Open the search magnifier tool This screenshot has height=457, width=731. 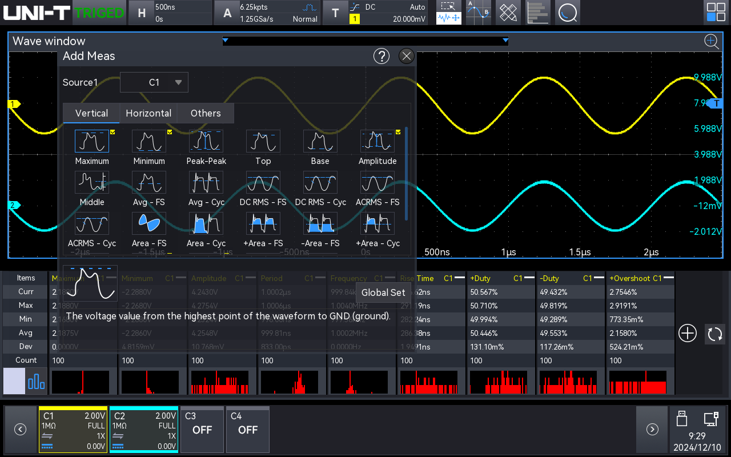(x=567, y=13)
